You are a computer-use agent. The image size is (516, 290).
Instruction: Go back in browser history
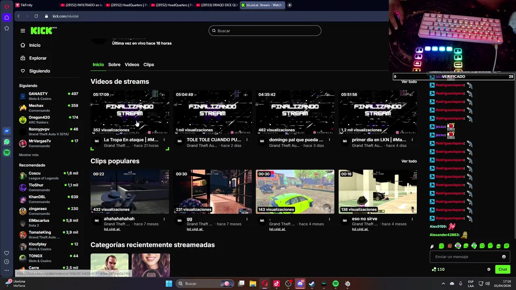pos(19,16)
